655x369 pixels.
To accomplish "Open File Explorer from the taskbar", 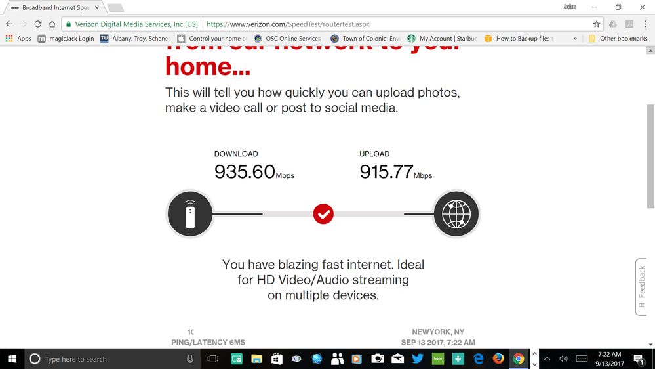I will 256,359.
